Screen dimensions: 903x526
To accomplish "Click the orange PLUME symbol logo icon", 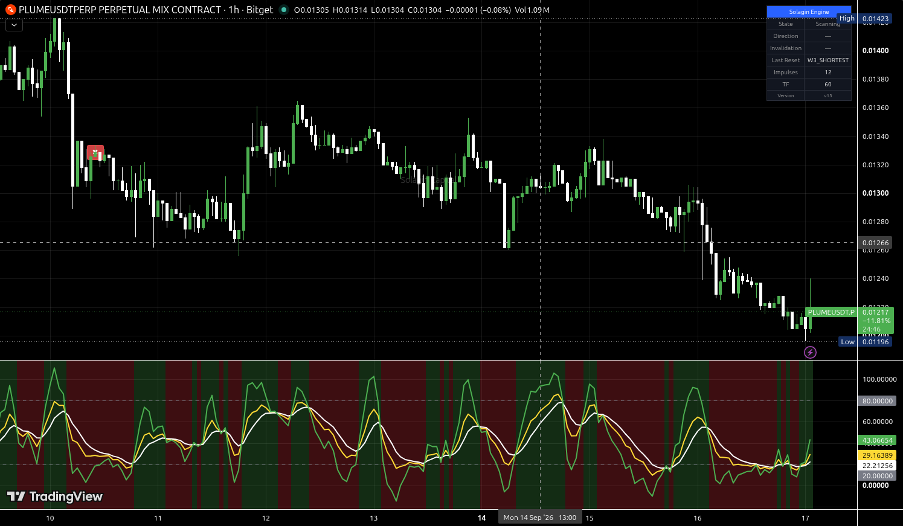I will pos(10,10).
